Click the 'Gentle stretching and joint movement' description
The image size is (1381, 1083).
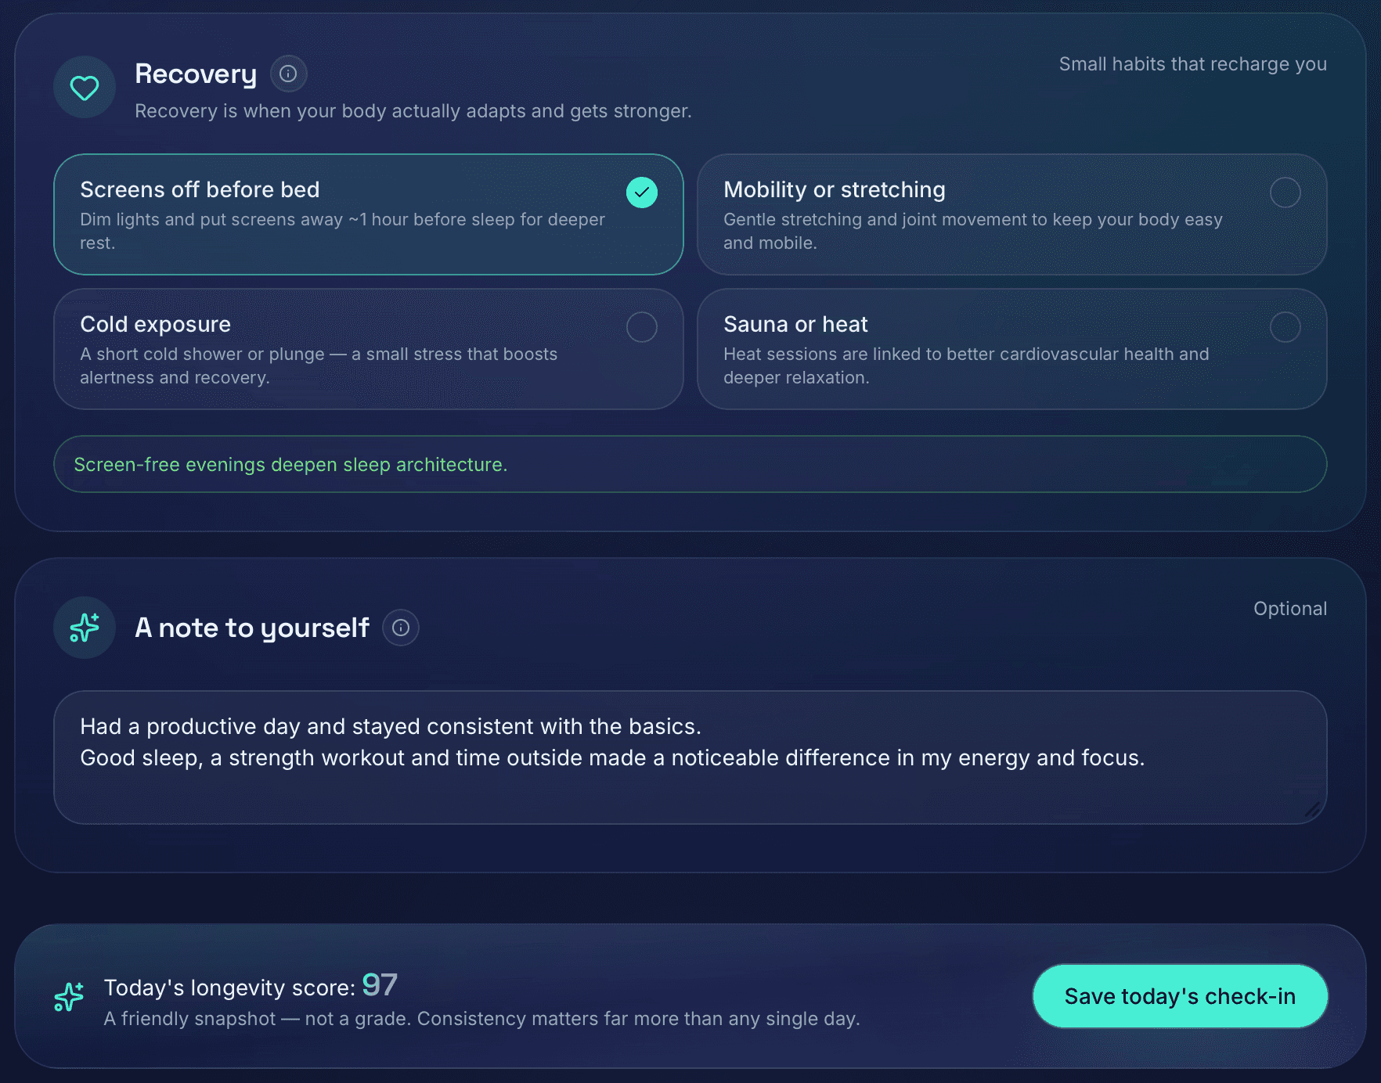(972, 231)
